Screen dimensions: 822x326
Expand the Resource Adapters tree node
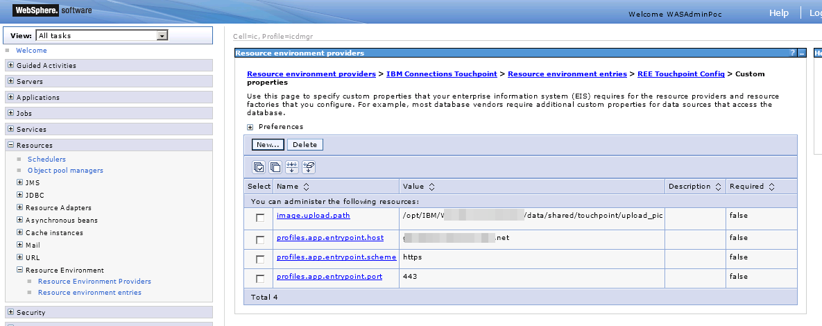(x=20, y=207)
